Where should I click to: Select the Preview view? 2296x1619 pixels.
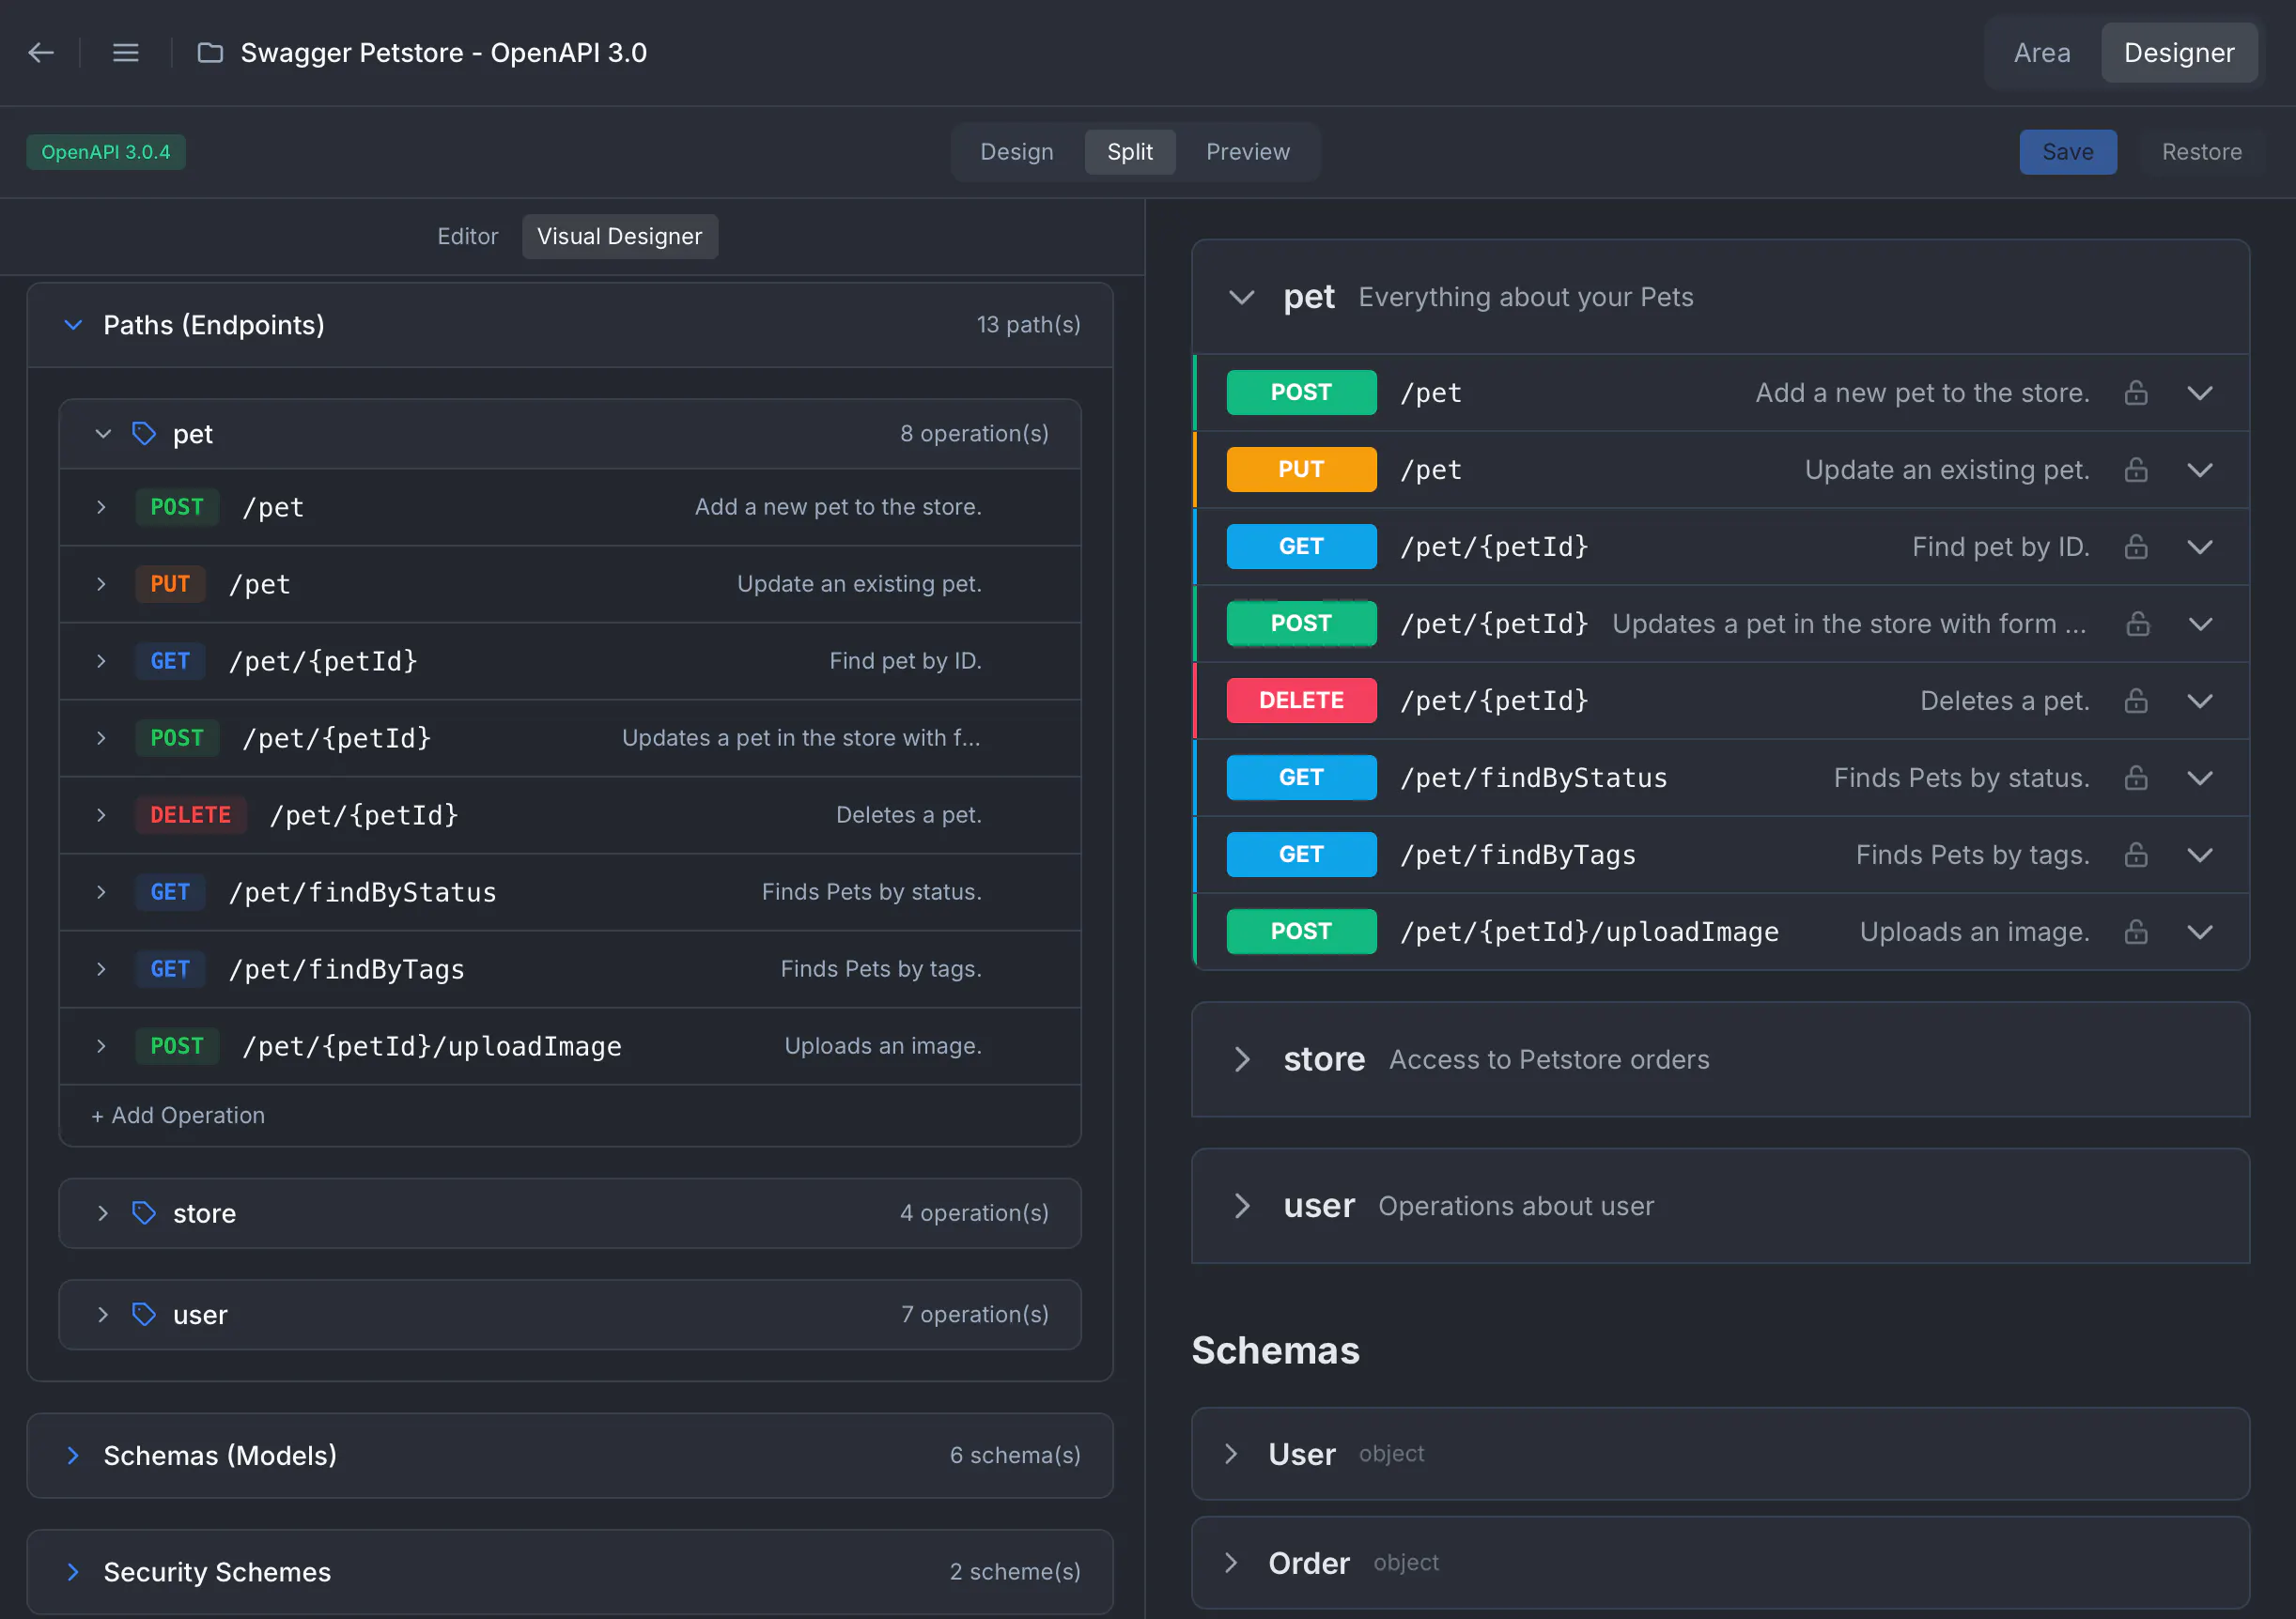coord(1247,152)
